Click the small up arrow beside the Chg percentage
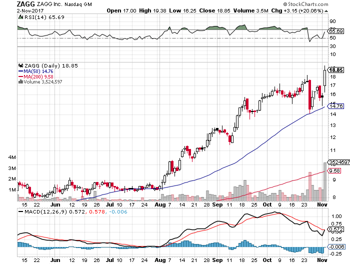 point(326,11)
